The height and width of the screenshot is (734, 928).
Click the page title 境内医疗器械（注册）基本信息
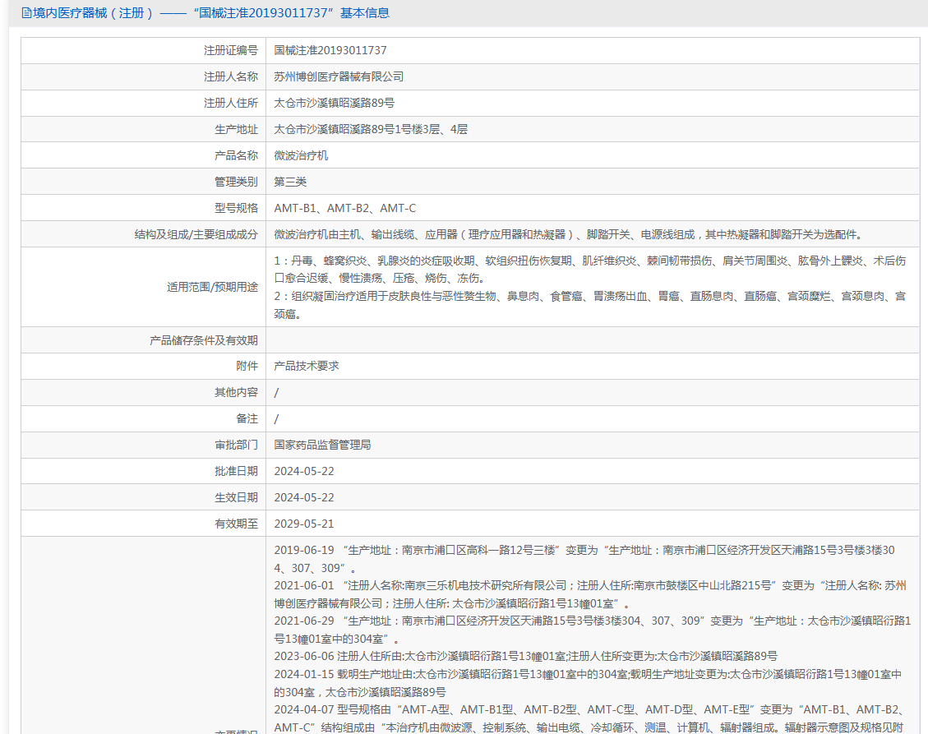[x=211, y=13]
